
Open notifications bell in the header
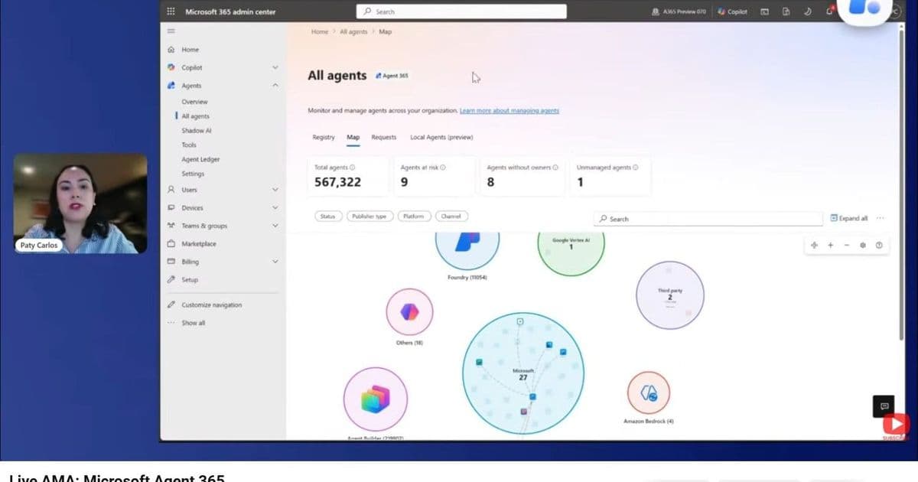pos(828,11)
